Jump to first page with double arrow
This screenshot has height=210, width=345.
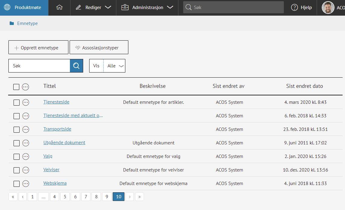pyautogui.click(x=13, y=197)
